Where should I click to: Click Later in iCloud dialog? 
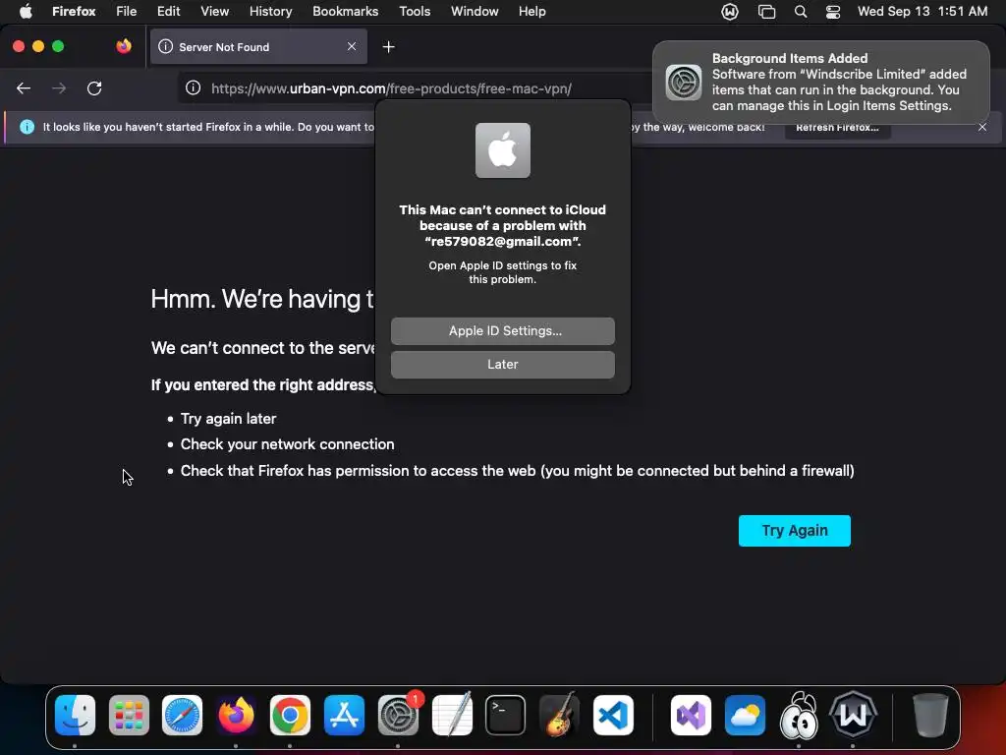503,364
